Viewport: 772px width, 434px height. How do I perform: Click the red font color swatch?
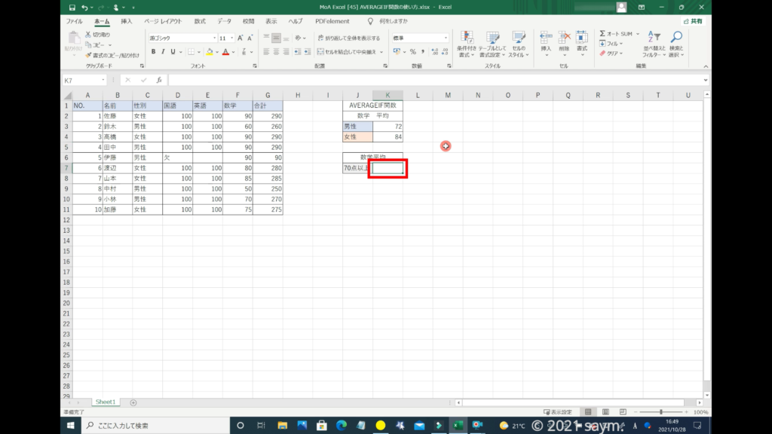pyautogui.click(x=225, y=52)
